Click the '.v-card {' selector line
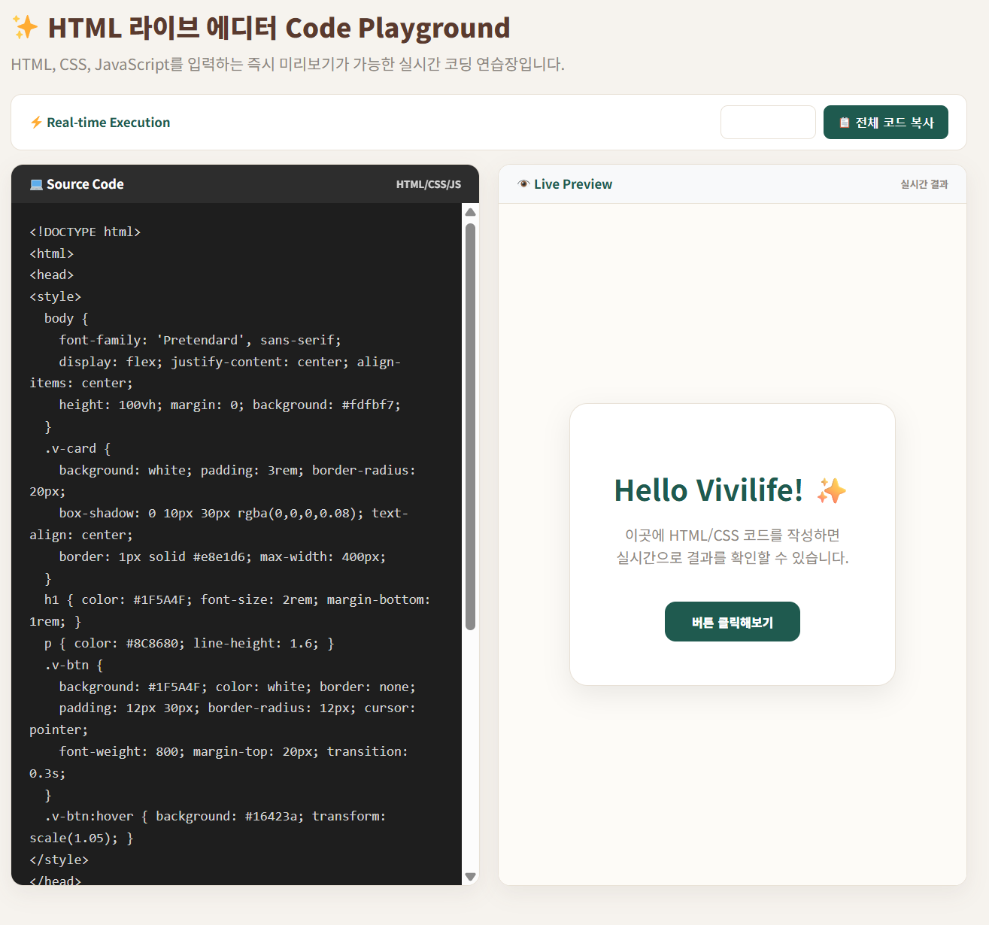The image size is (989, 925). pyautogui.click(x=77, y=448)
